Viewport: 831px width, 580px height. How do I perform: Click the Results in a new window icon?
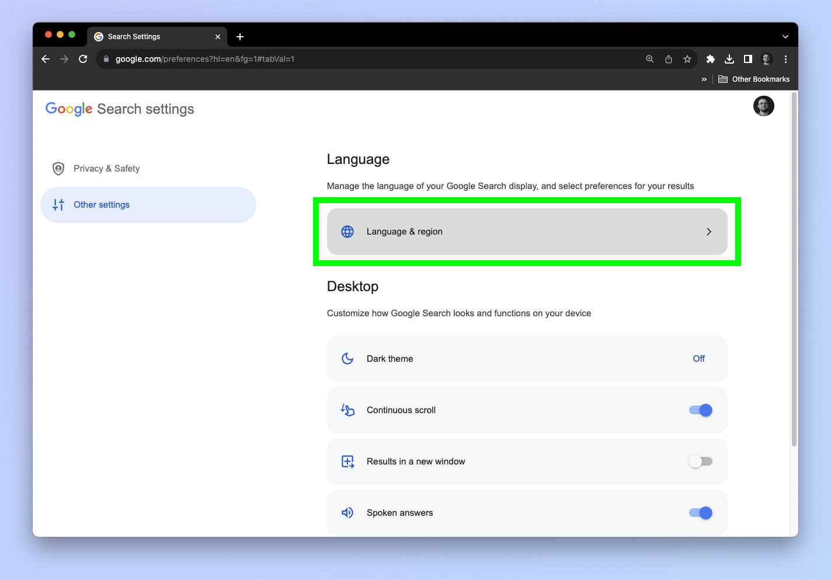click(x=347, y=462)
